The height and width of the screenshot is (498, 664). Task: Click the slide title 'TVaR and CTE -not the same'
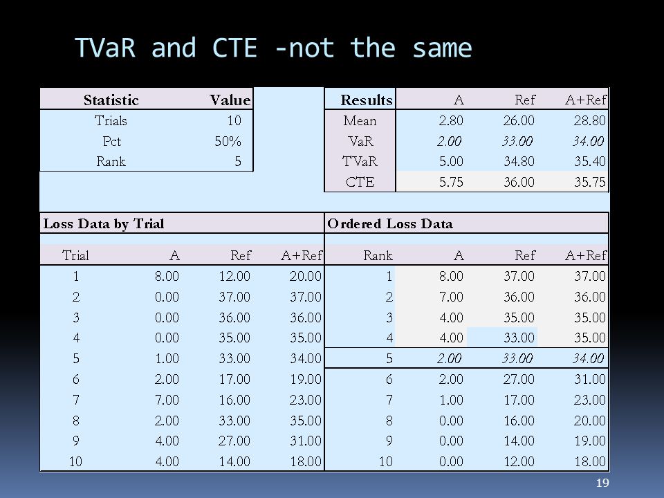[x=273, y=48]
